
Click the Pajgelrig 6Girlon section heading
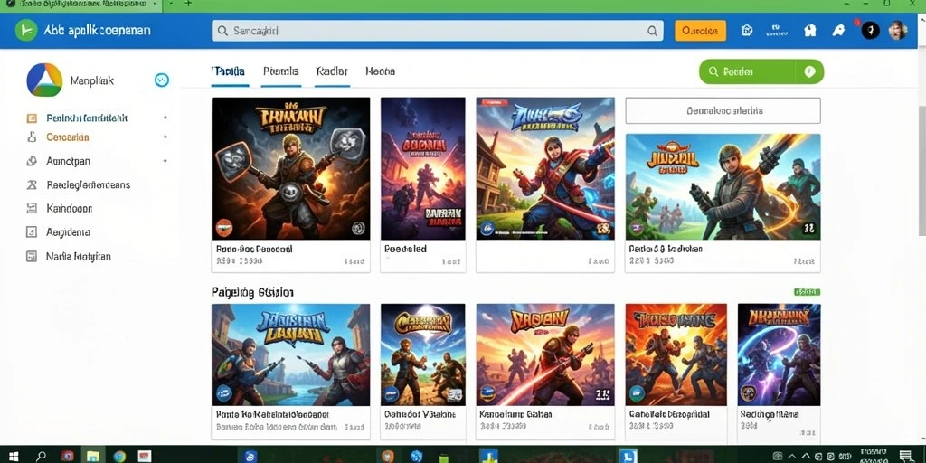click(252, 292)
